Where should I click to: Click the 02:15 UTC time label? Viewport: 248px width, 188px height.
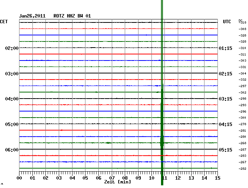coord(225,74)
